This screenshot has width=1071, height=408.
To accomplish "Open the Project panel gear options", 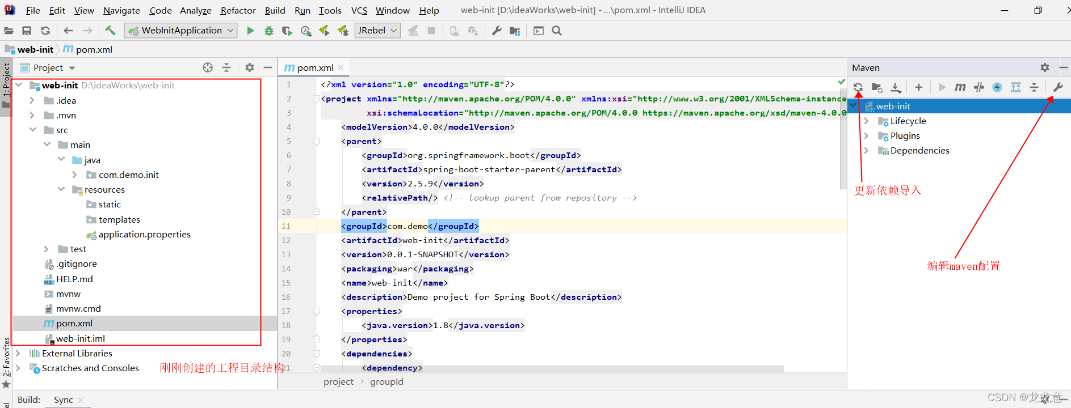I will (250, 67).
